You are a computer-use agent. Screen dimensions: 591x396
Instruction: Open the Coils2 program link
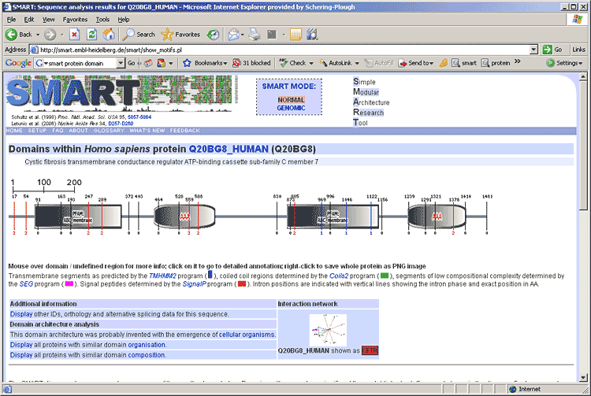339,276
